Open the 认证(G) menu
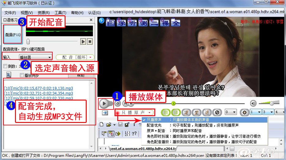The width and height of the screenshot is (286, 160). [x=94, y=13]
